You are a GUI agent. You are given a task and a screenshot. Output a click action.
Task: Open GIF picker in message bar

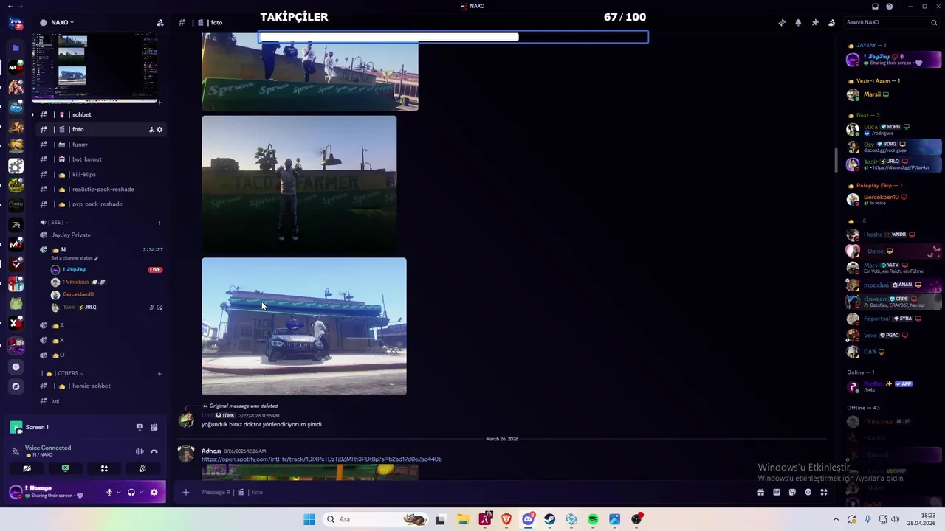click(777, 492)
